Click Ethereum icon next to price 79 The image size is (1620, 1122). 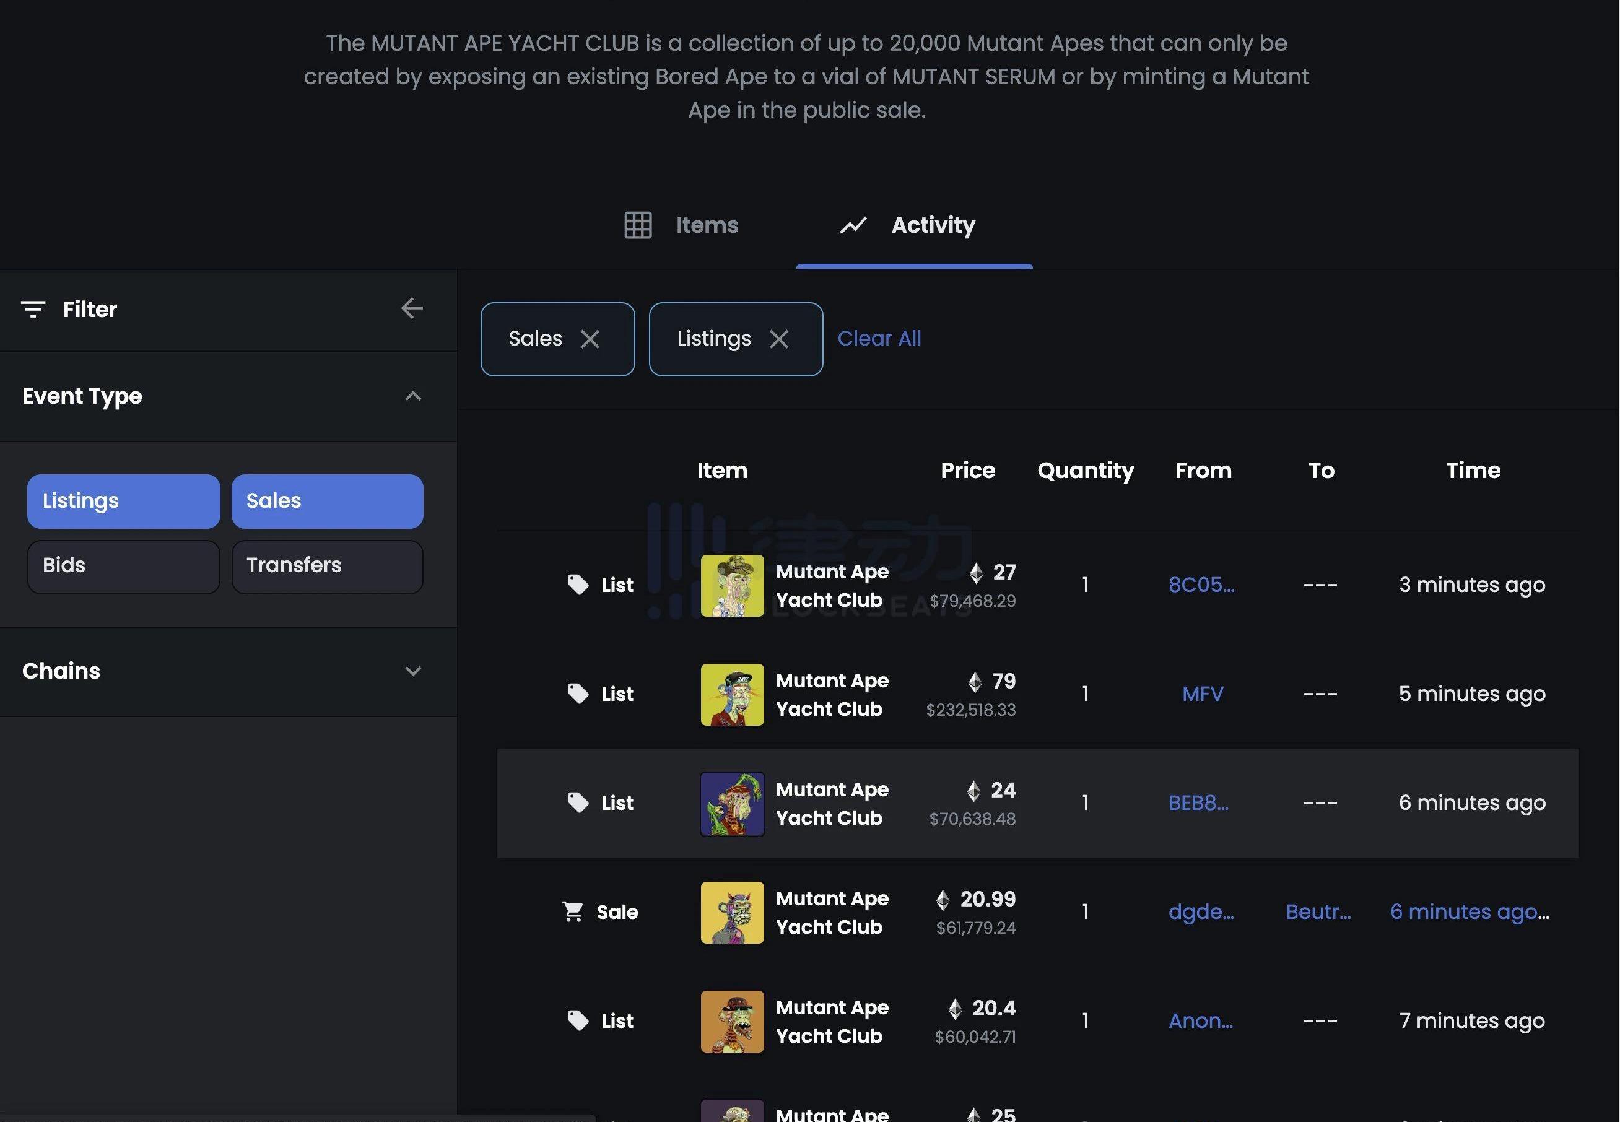point(975,682)
